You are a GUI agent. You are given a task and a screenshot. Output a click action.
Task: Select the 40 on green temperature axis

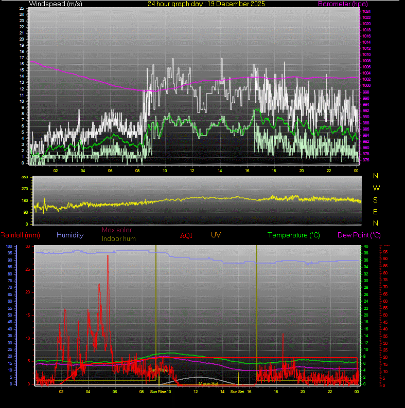pyautogui.click(x=366, y=246)
